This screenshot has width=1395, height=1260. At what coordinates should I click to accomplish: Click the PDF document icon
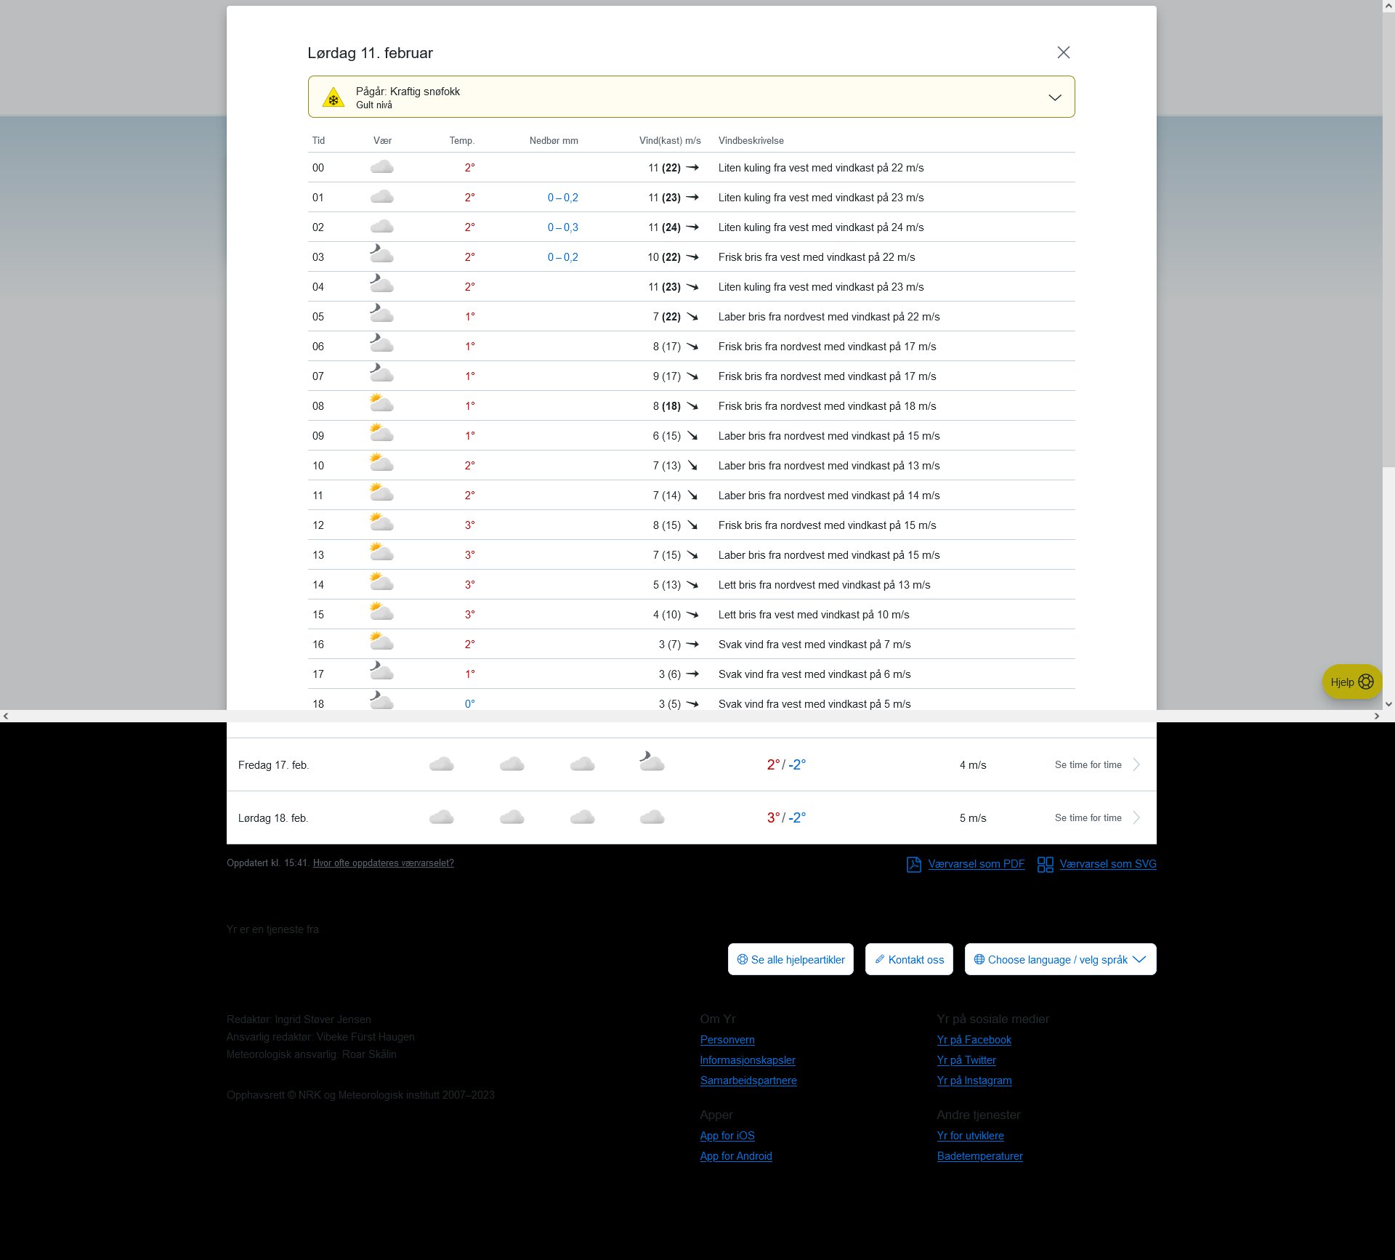click(913, 864)
